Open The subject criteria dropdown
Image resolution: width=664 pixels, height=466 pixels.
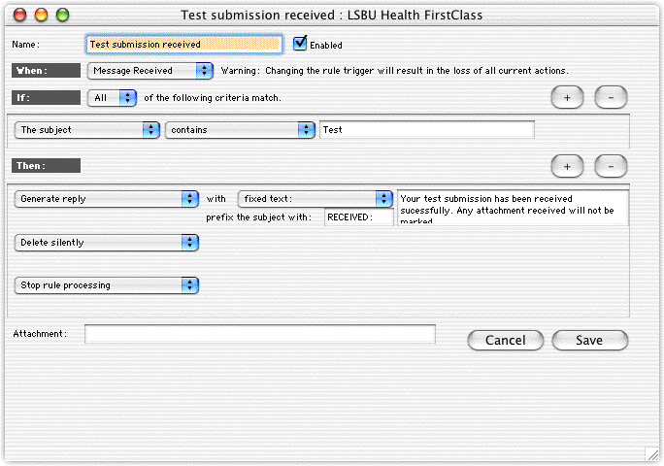click(x=88, y=130)
